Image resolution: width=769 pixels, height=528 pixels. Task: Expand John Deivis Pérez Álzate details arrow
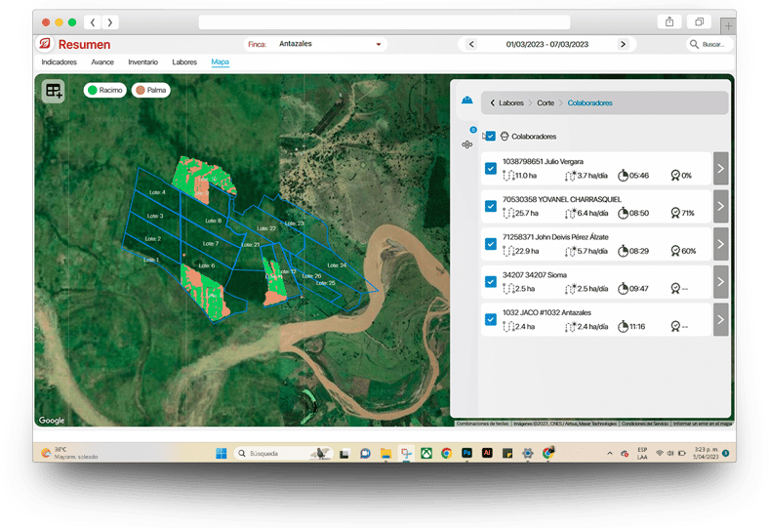click(720, 243)
